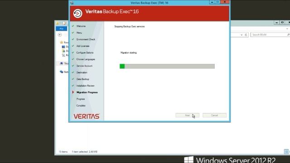Select the Service Account step
This screenshot has width=290, height=163.
[x=84, y=66]
